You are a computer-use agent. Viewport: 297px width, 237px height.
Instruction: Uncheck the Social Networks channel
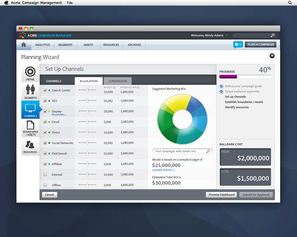[x=45, y=143]
